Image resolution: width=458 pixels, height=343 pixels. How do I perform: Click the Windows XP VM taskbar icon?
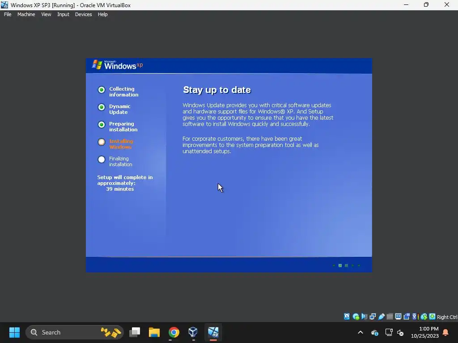213,332
